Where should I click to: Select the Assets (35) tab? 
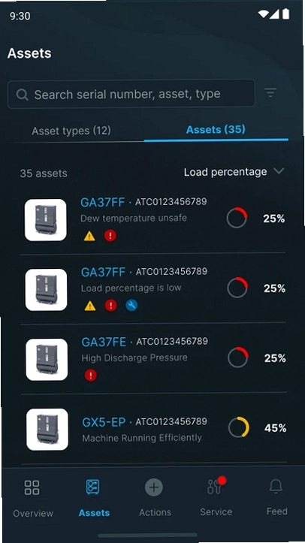coord(216,129)
